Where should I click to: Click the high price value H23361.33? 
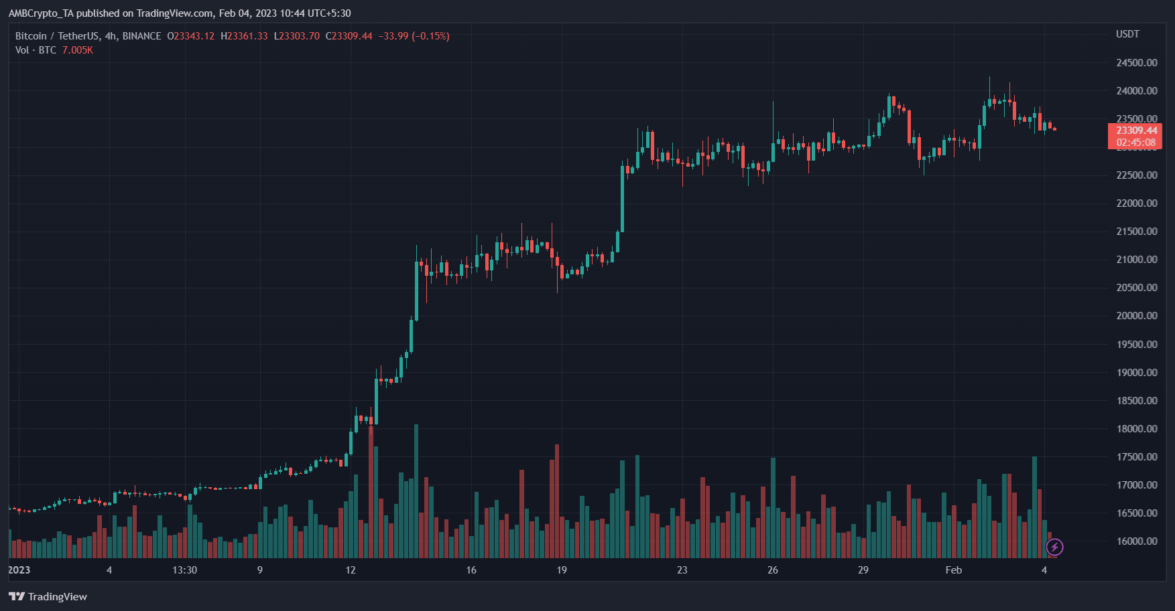click(244, 36)
